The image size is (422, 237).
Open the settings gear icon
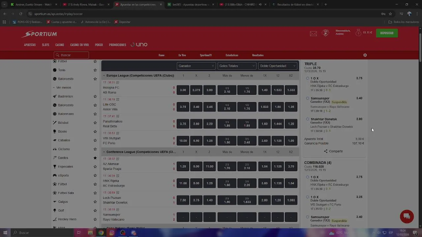(x=365, y=55)
